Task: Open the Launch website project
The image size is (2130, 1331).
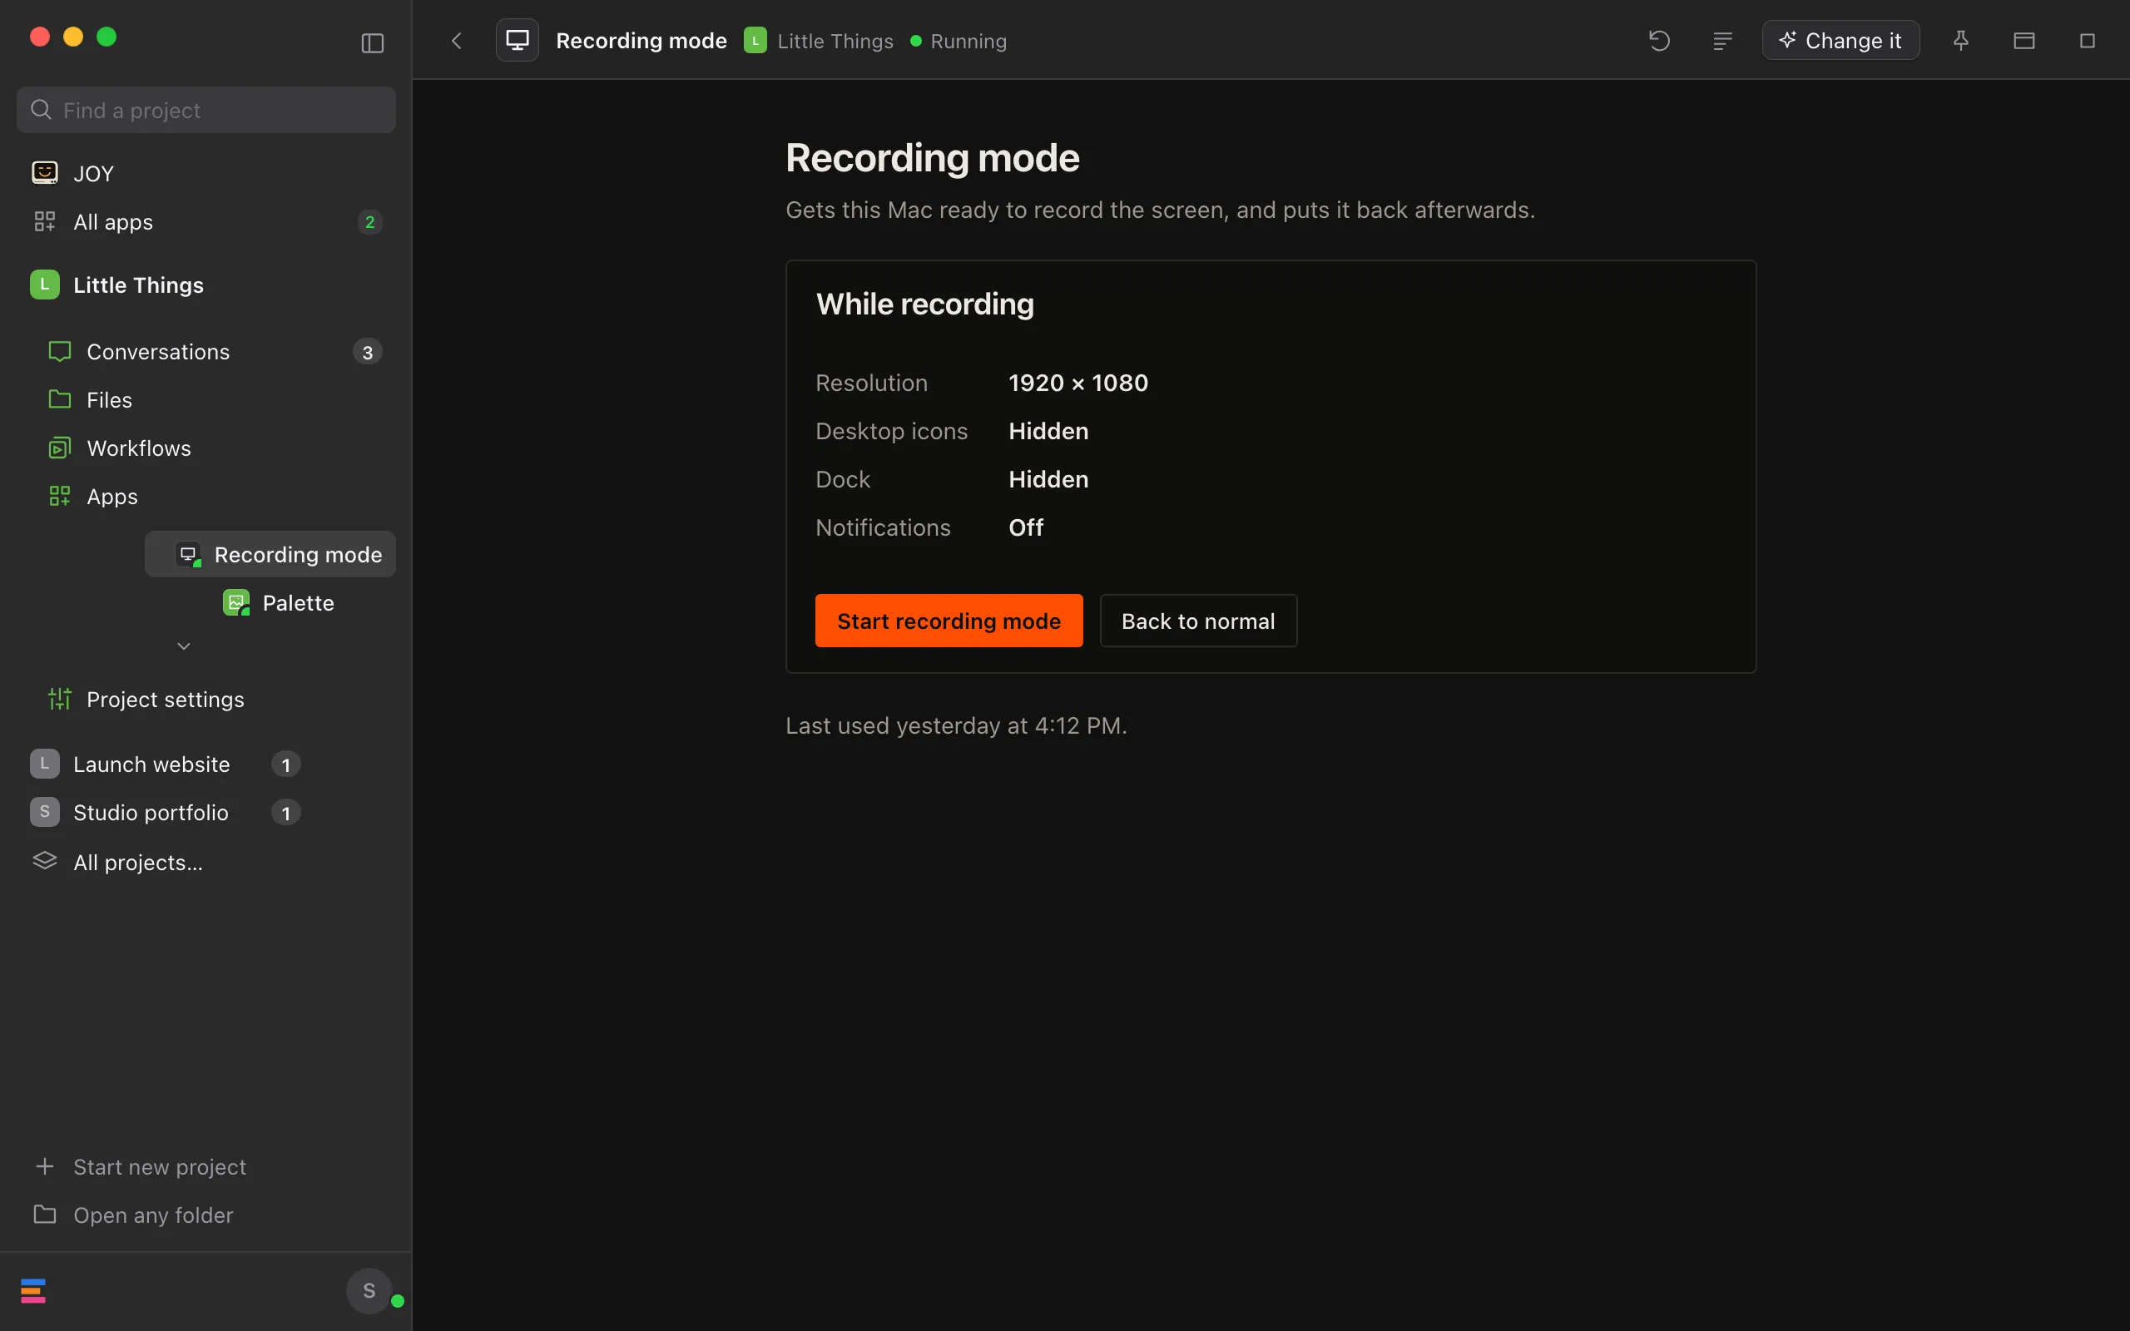Action: pyautogui.click(x=165, y=764)
